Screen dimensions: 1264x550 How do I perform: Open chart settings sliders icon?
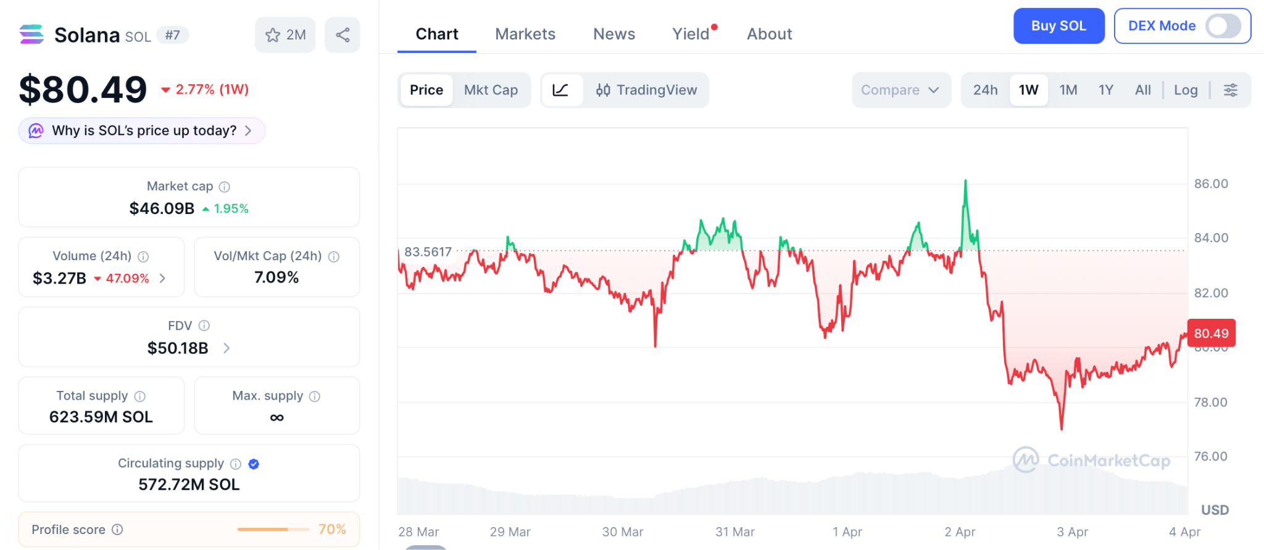1231,90
